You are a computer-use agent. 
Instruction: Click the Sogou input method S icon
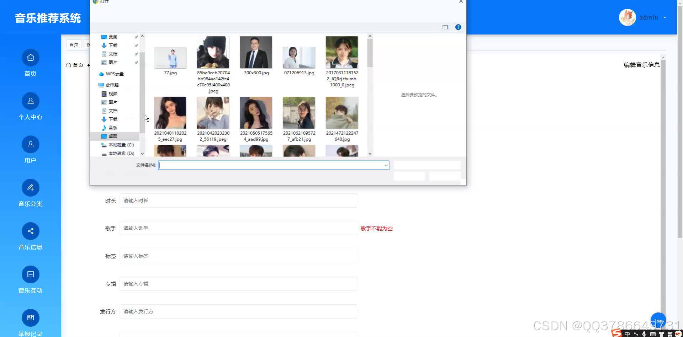(617, 333)
